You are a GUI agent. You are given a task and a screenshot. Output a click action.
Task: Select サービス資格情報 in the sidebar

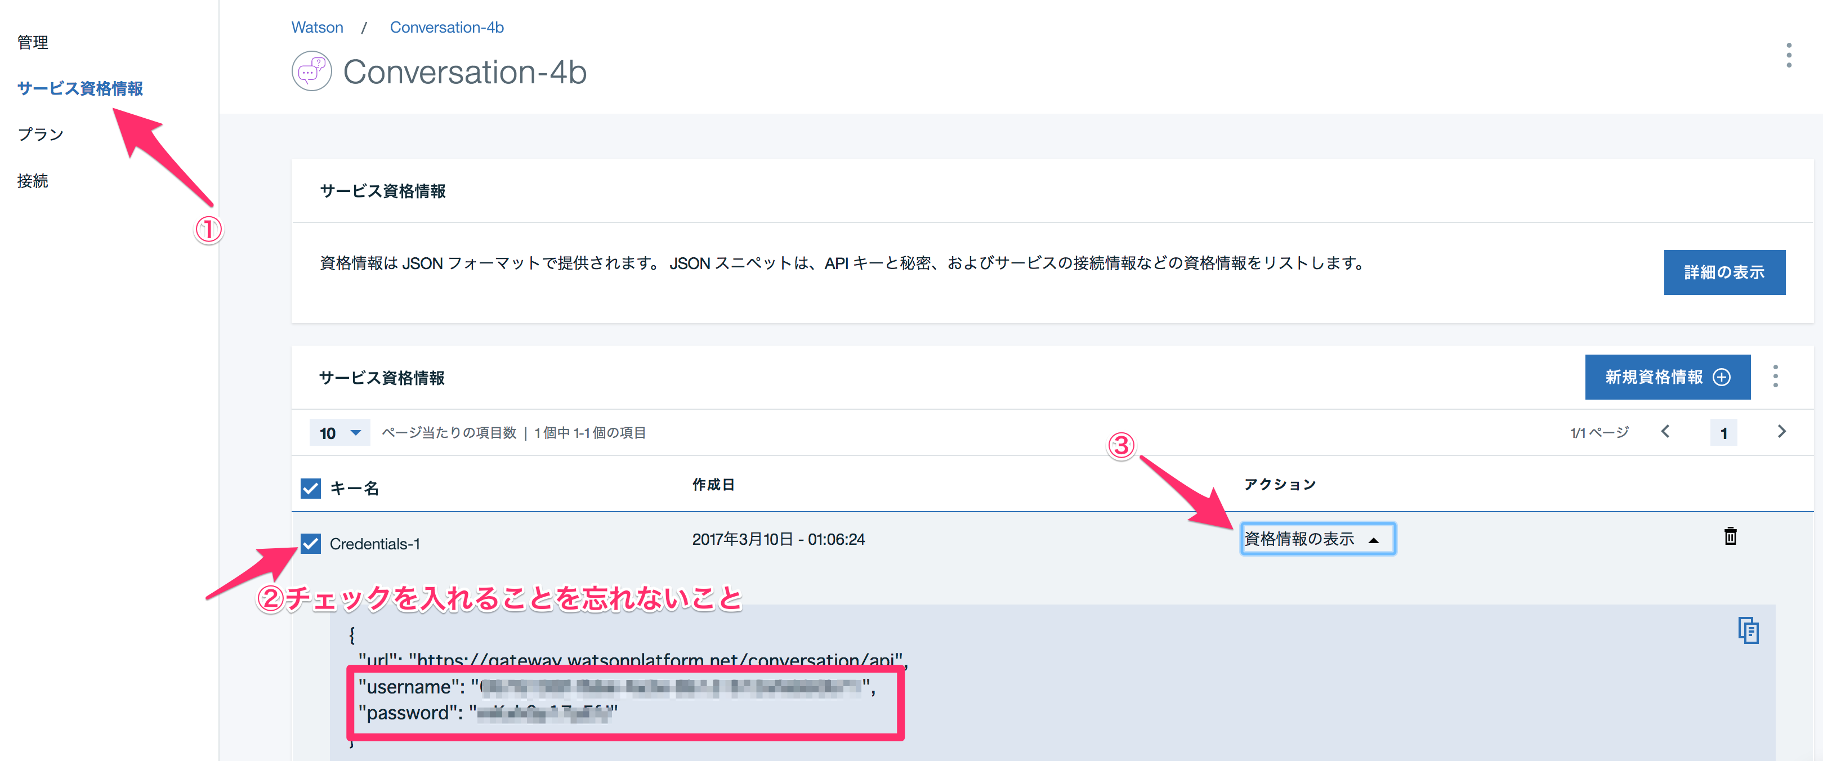tap(80, 88)
